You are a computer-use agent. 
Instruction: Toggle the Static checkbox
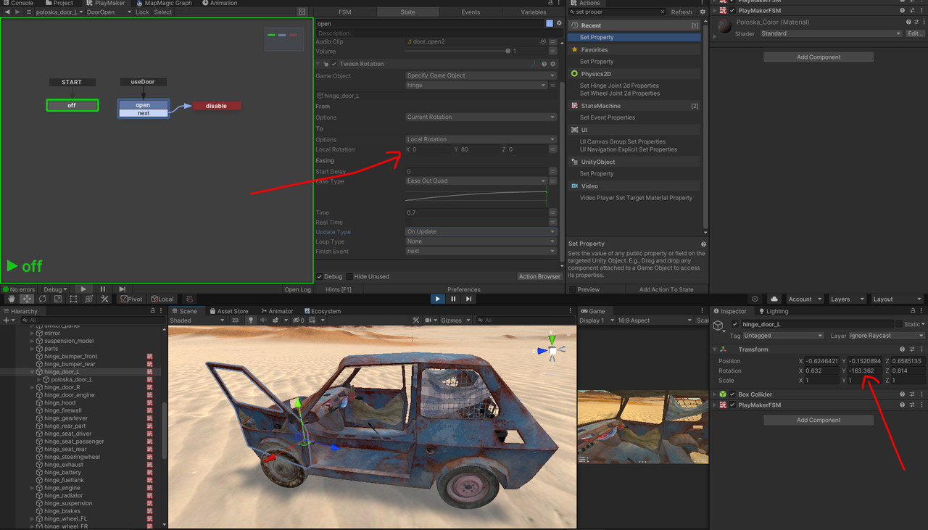(x=900, y=324)
